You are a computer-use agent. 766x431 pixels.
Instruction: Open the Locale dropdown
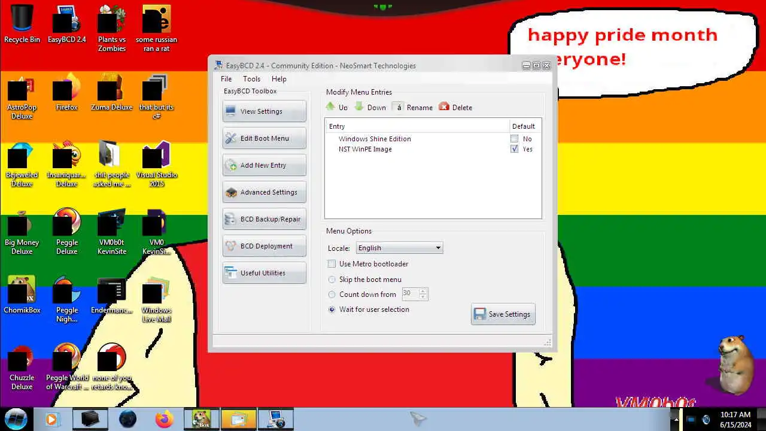pos(399,248)
